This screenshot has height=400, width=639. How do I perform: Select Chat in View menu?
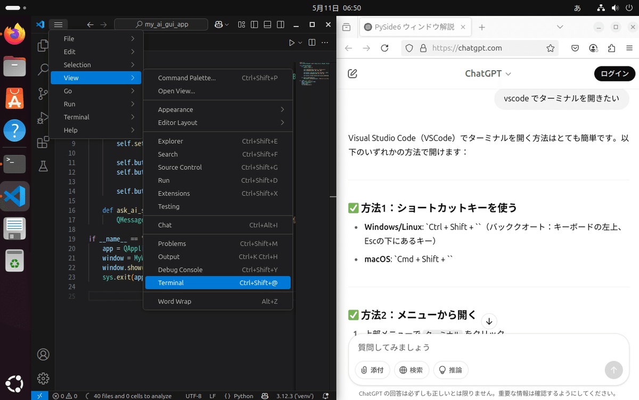click(x=218, y=225)
